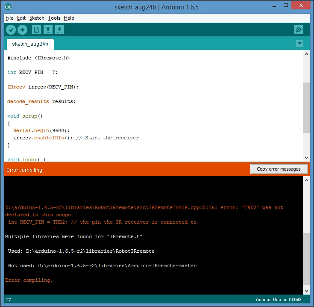This screenshot has height=307, width=314.
Task: Open a sketch with the up-arrow icon
Action: pyautogui.click(x=48, y=30)
